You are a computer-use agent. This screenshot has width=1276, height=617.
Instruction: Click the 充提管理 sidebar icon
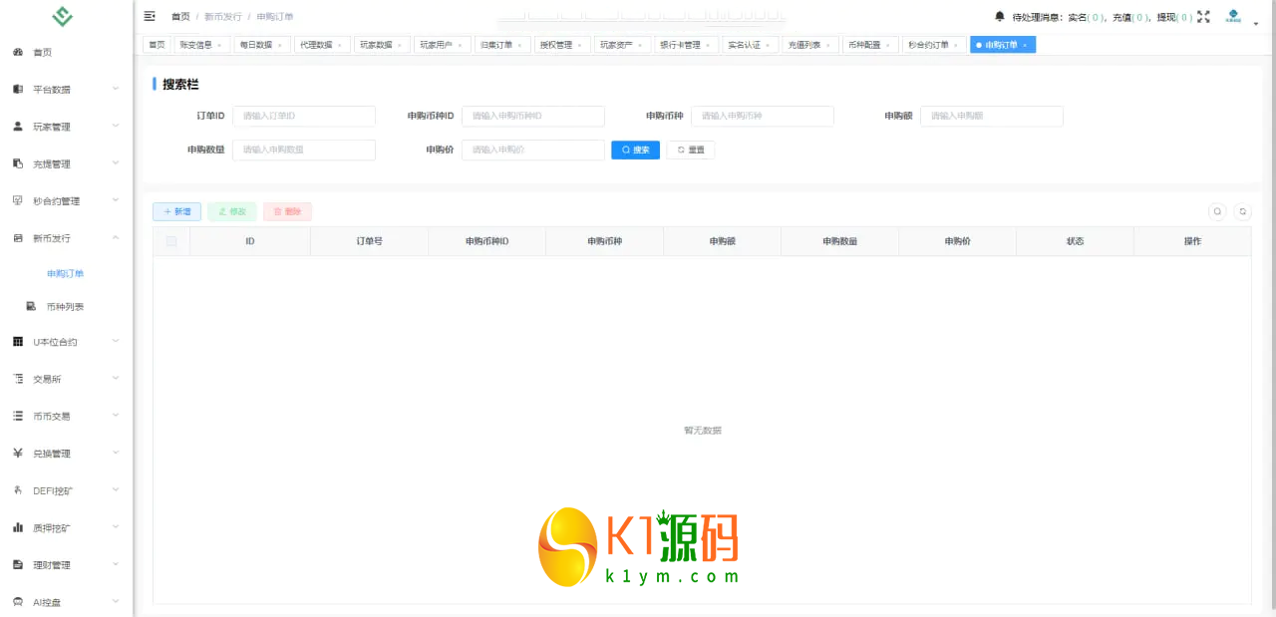click(18, 163)
